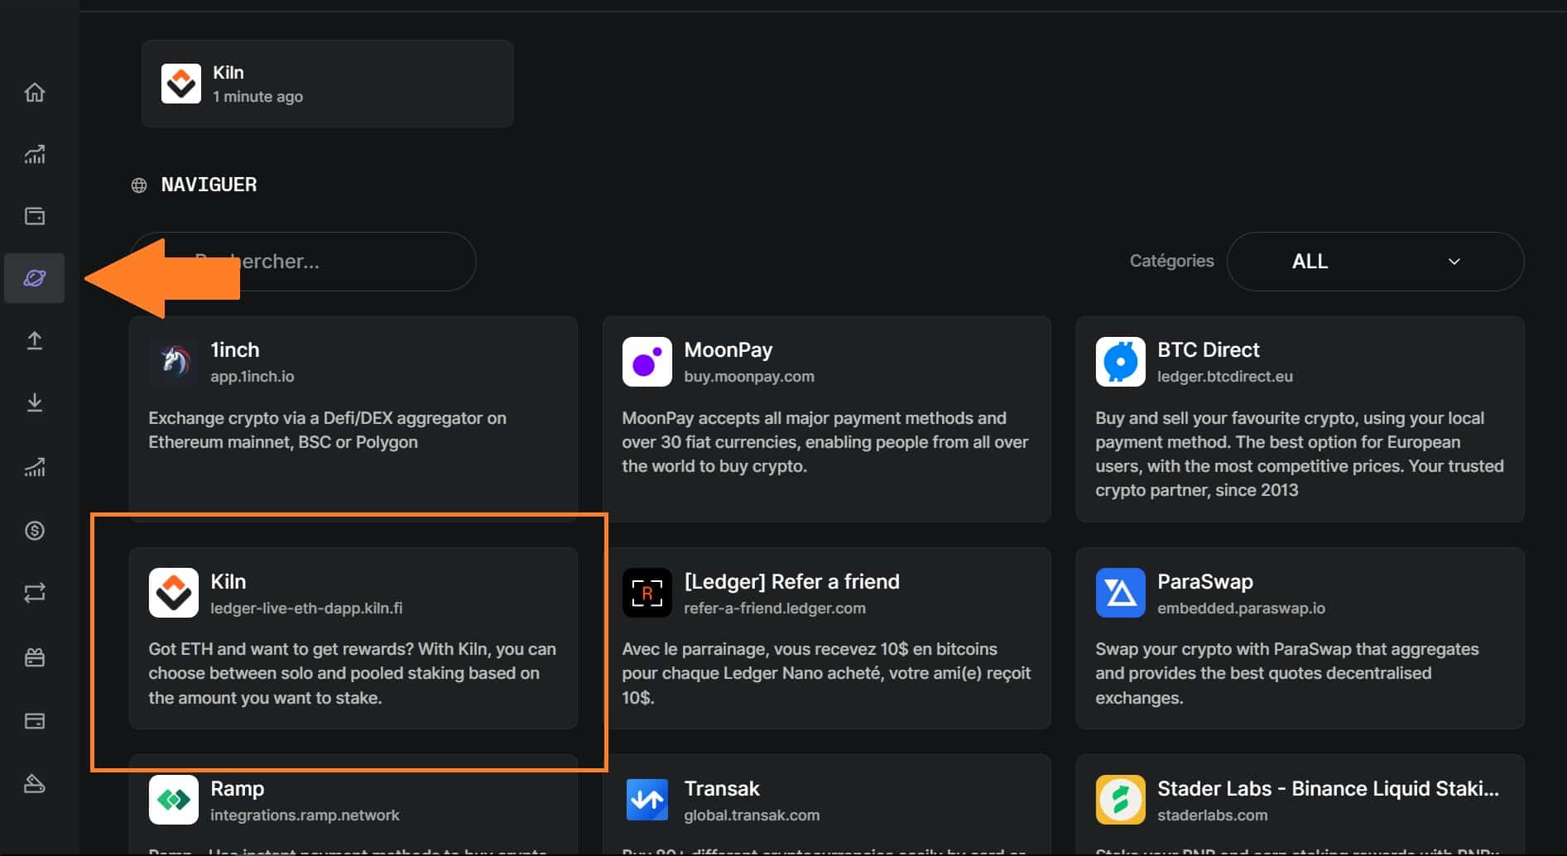The width and height of the screenshot is (1567, 856).
Task: Click the app.1inch.io address text
Action: [252, 376]
